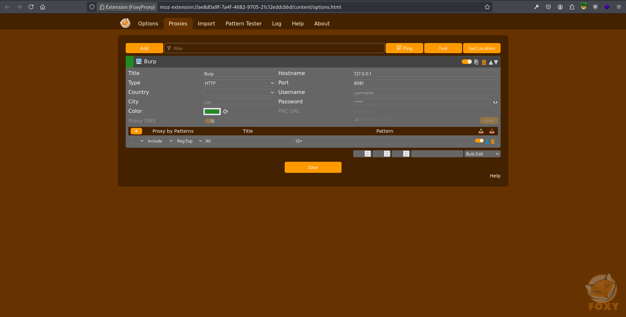Focus the proxy filter search field
Screen dimensions: 626x317
coord(274,48)
